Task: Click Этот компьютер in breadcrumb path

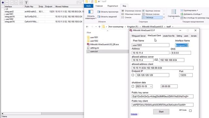Action: [116, 27]
